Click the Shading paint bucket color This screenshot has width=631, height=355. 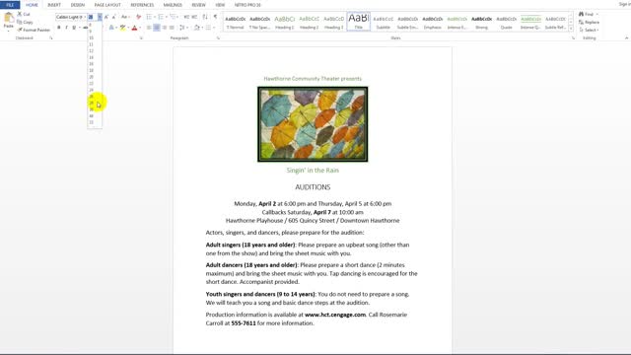point(197,28)
